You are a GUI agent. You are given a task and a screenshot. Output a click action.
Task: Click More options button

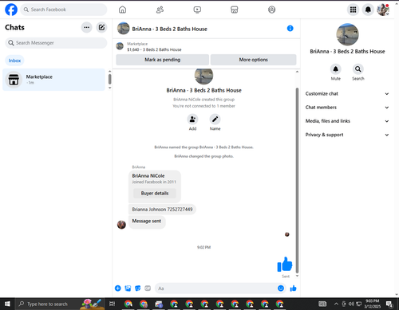coord(253,60)
